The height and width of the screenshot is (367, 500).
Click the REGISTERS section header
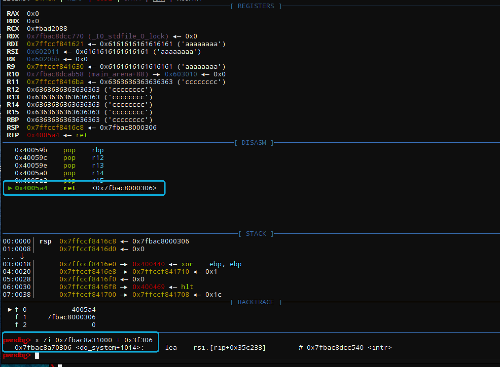pos(256,6)
